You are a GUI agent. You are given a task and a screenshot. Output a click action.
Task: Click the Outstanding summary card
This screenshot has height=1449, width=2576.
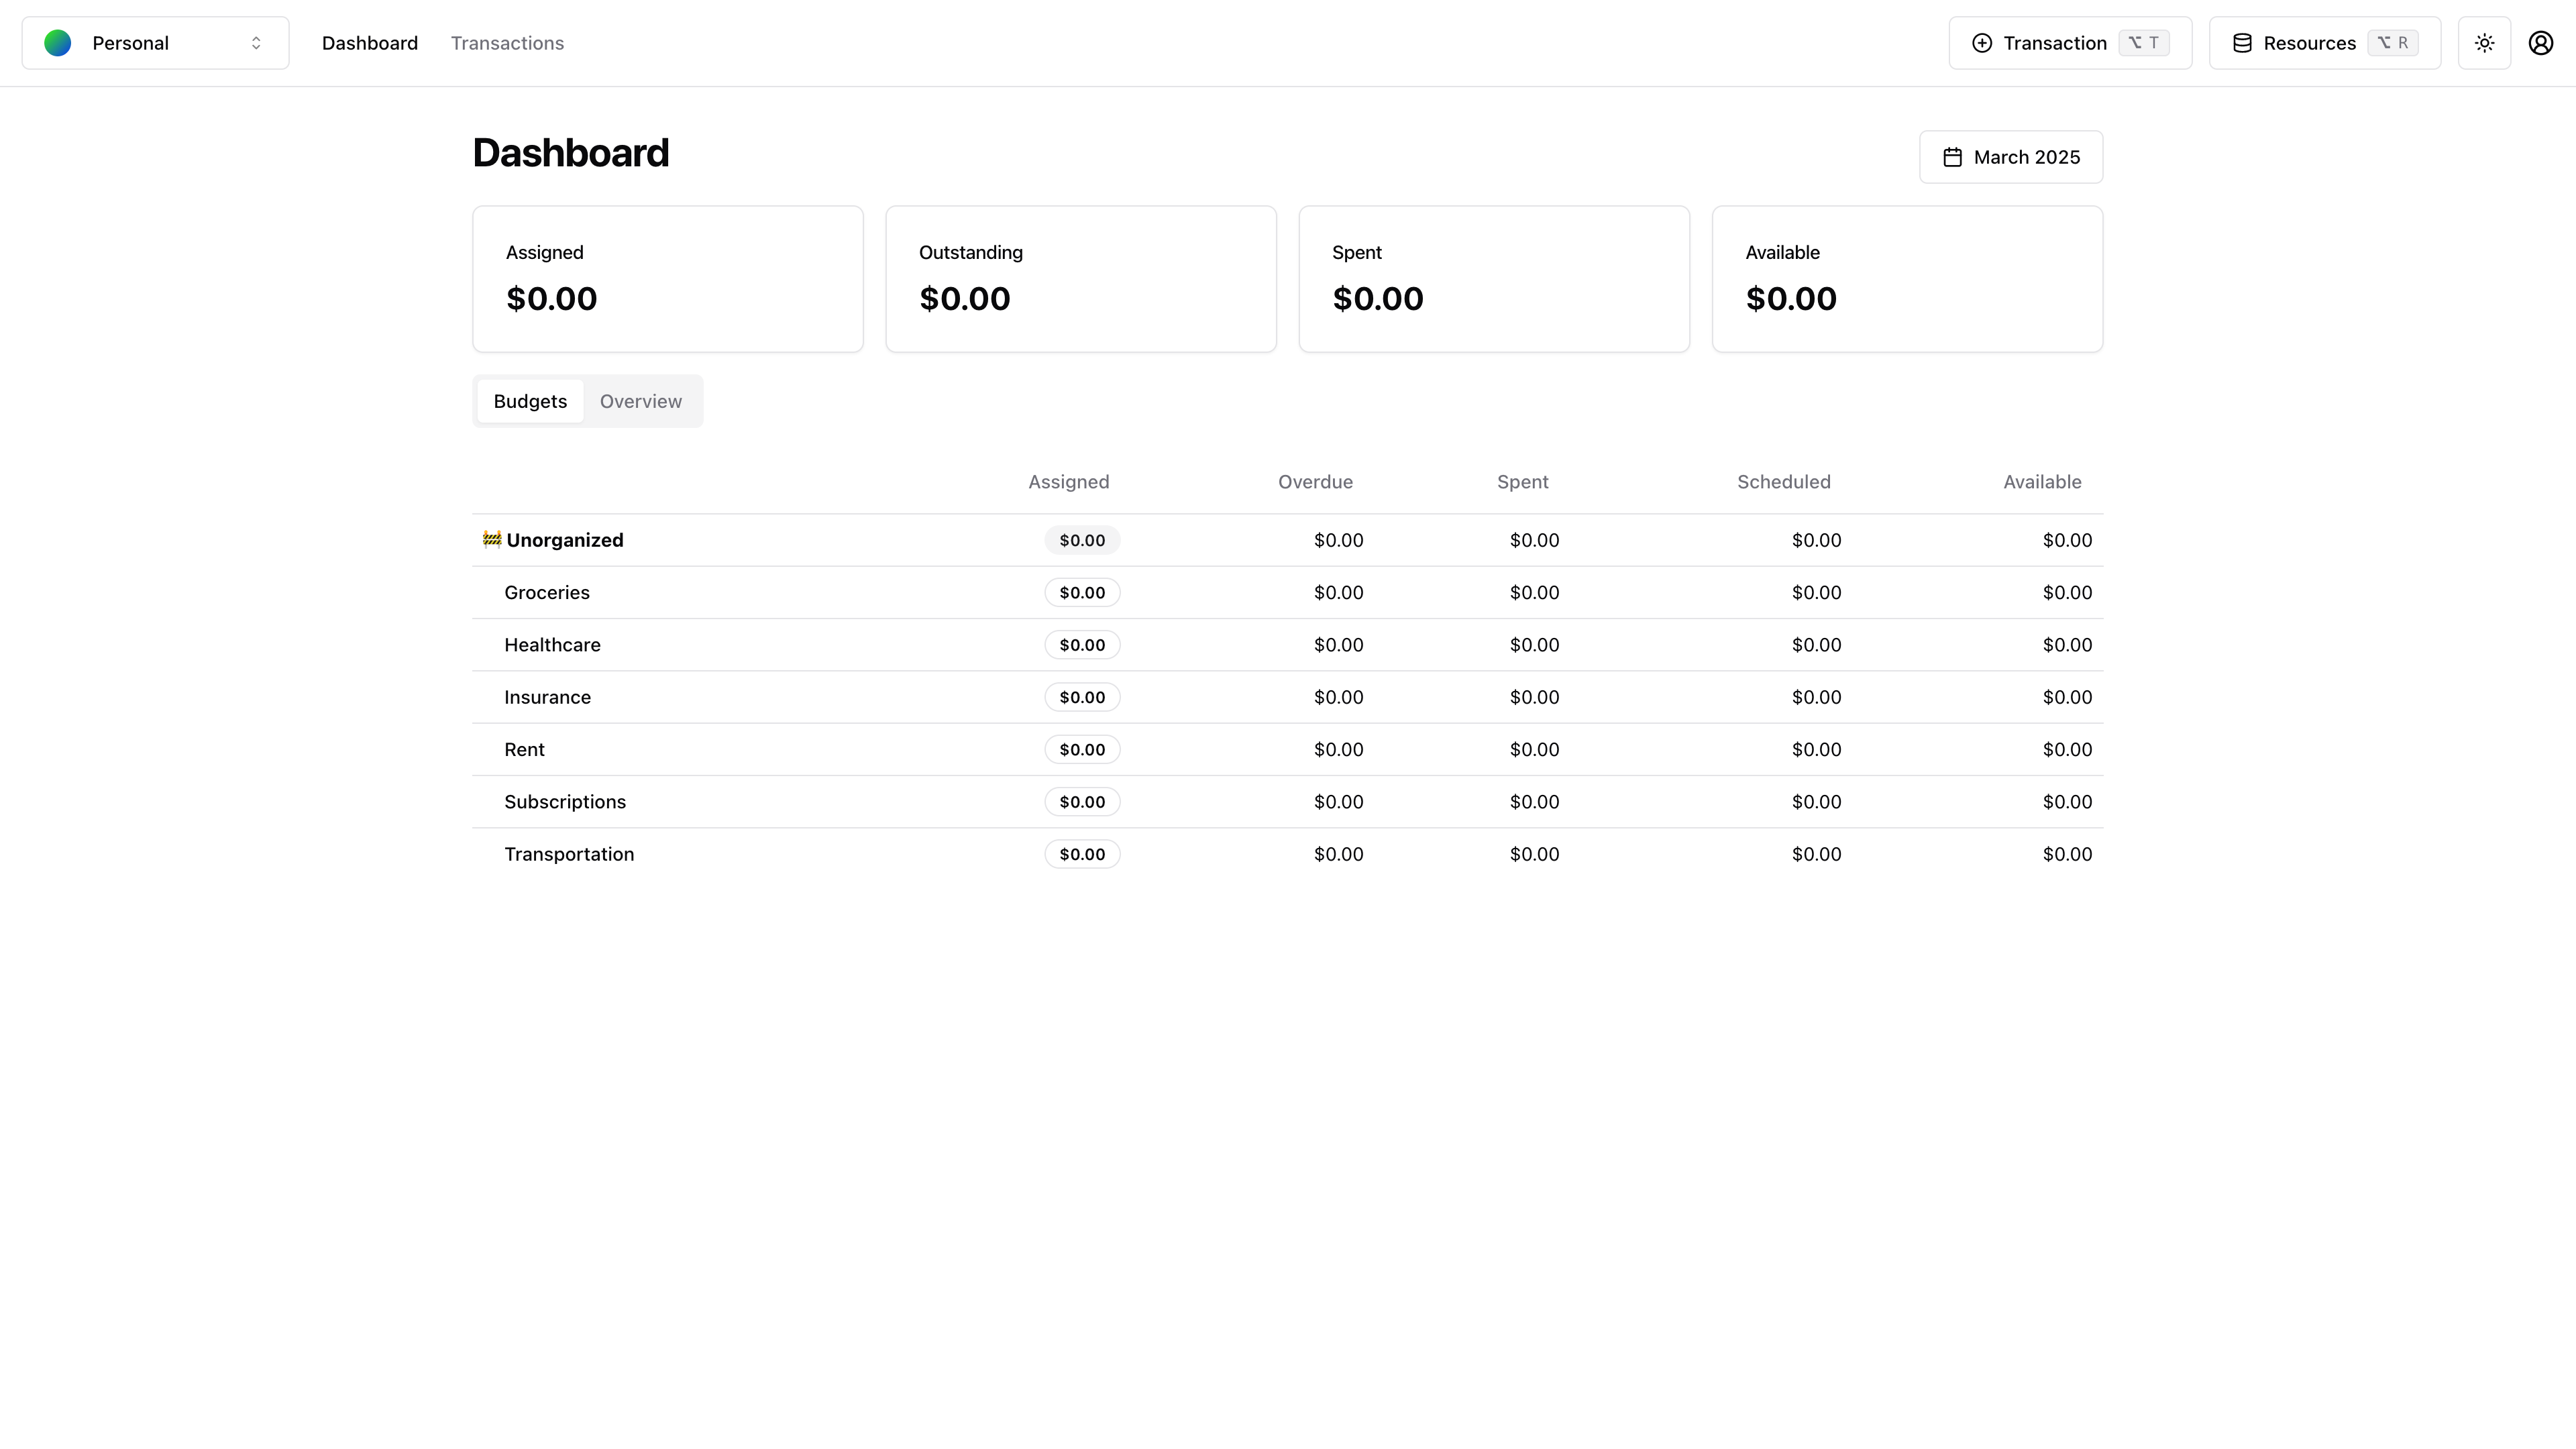click(1081, 279)
